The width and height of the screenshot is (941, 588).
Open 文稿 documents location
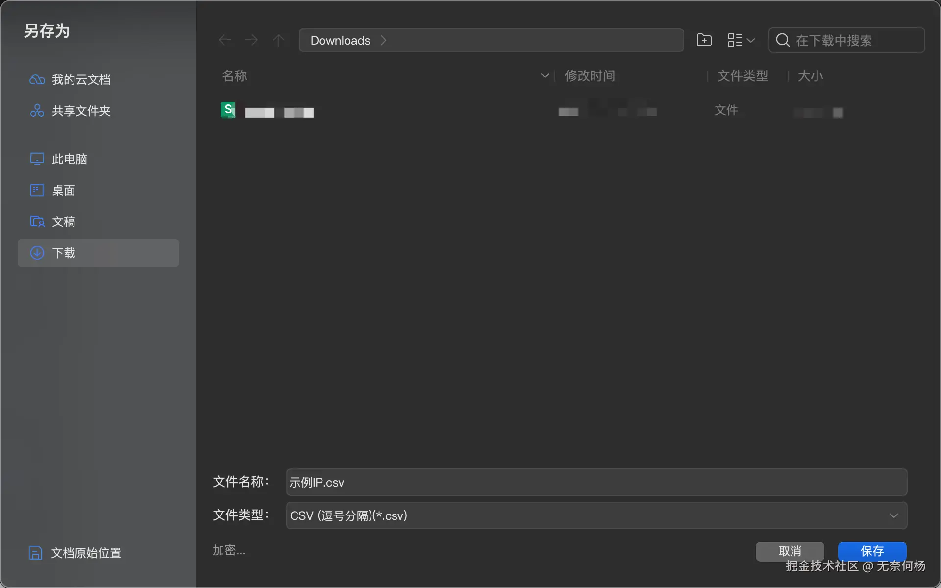click(63, 221)
